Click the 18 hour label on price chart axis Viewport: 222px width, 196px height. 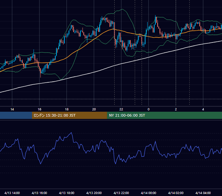tap(67, 109)
